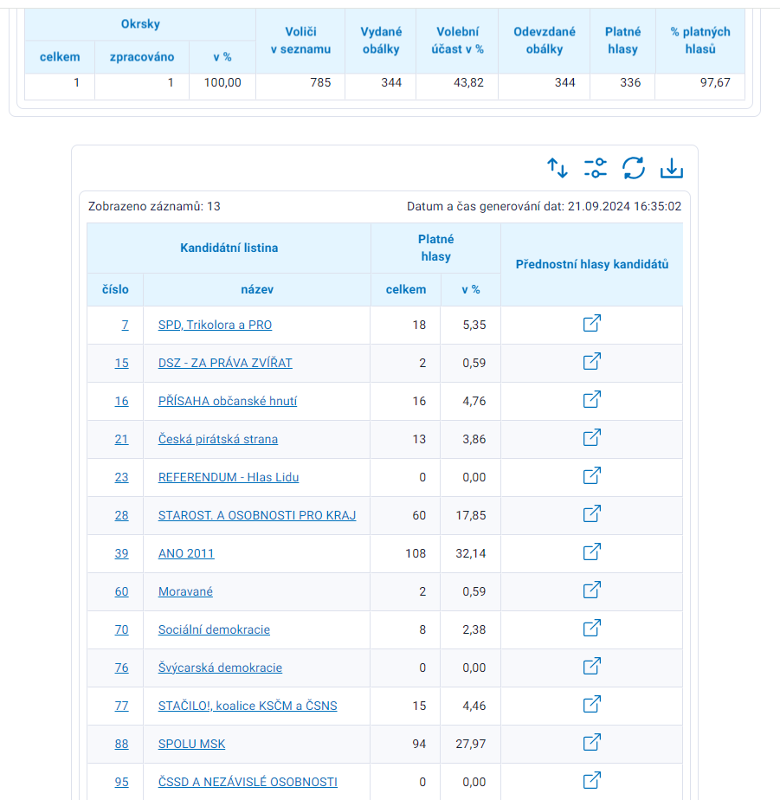The width and height of the screenshot is (780, 800).
Task: Open the Moravané party link
Action: 185,592
